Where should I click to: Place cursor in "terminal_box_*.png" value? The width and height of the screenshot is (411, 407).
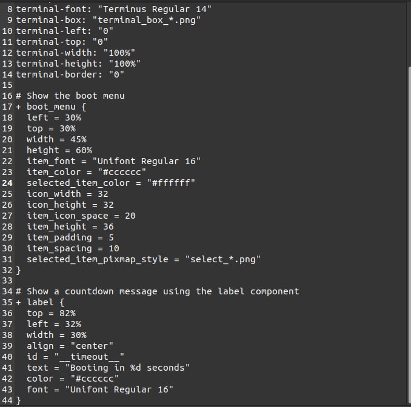(x=146, y=19)
